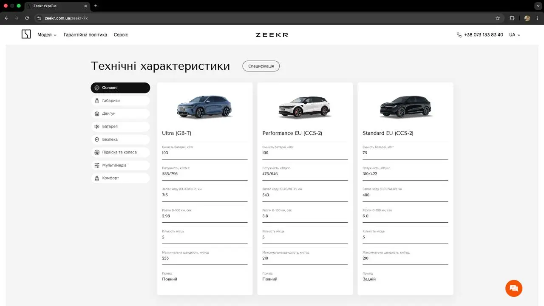Switch to the Батарея category tab
544x306 pixels.
[x=120, y=126]
